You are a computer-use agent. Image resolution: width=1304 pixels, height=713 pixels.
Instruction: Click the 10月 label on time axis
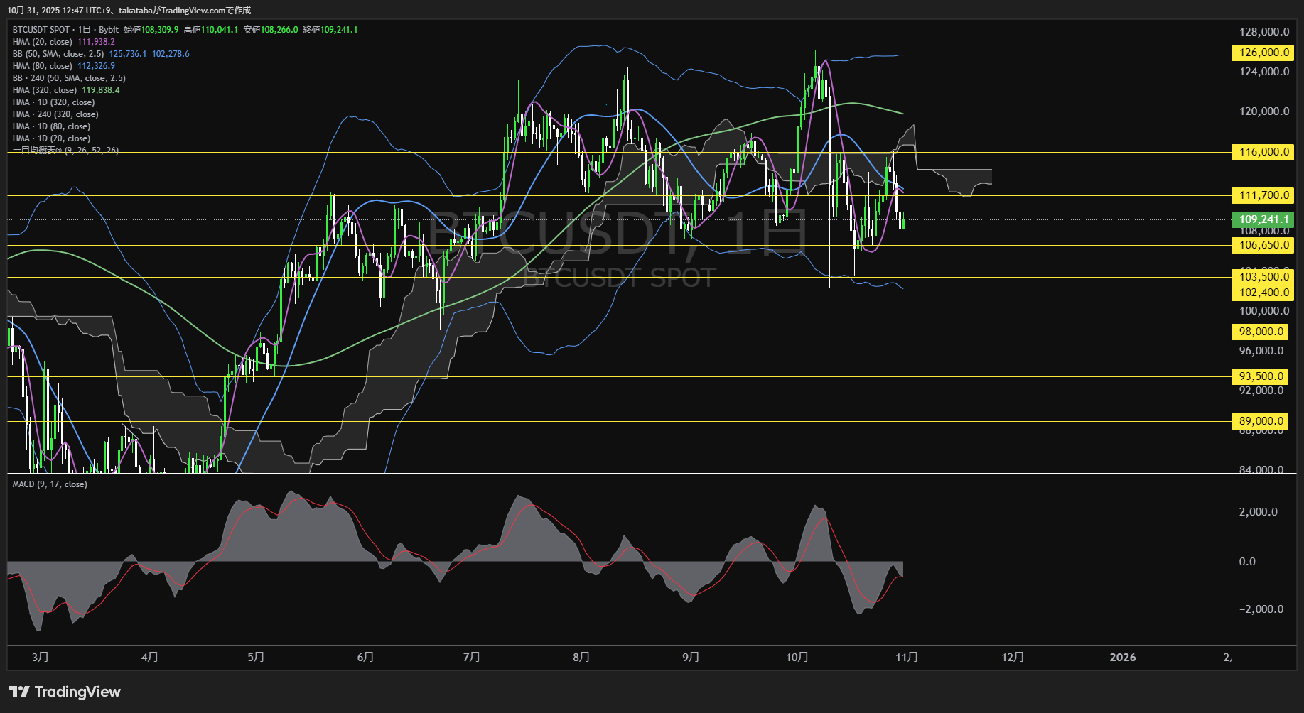(797, 658)
